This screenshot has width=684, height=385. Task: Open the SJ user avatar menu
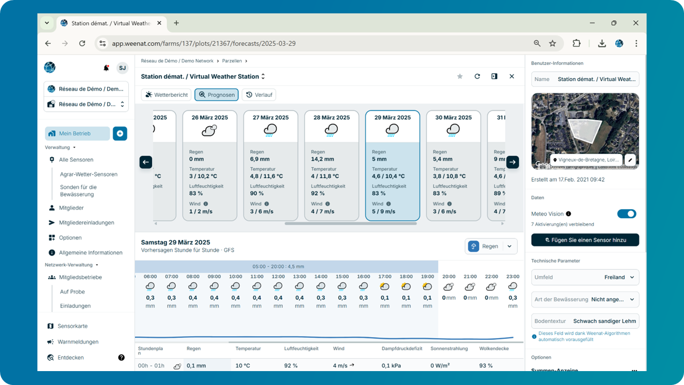(122, 68)
